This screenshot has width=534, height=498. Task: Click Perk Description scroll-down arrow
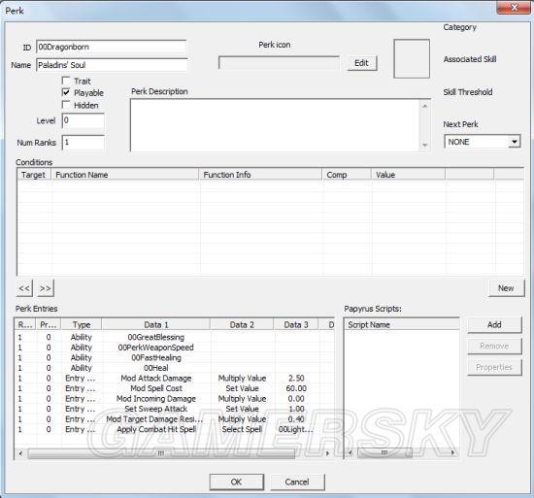click(424, 145)
